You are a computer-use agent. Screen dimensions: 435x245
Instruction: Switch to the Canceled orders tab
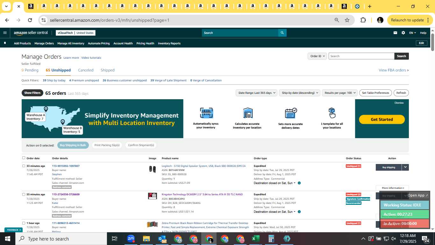click(x=86, y=70)
